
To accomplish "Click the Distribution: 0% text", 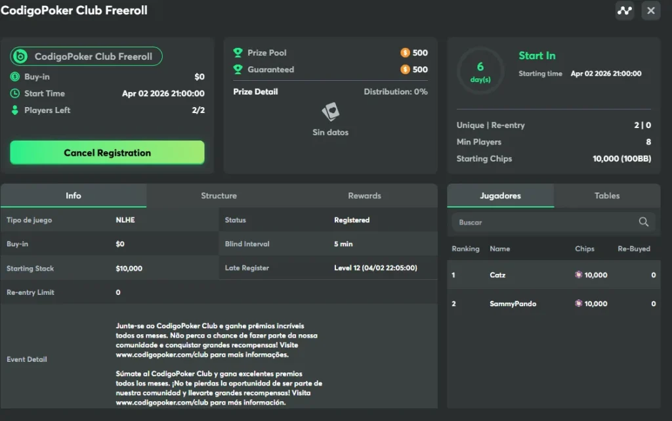I will pyautogui.click(x=396, y=92).
